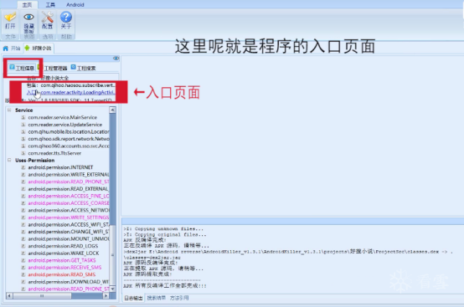
Task: Select android.permission.GET_TASKS
Action: tap(61, 260)
